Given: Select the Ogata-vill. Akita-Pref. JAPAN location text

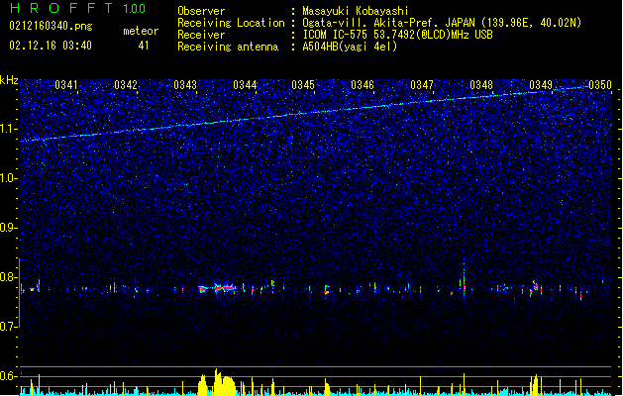Looking at the screenshot, I should point(442,23).
